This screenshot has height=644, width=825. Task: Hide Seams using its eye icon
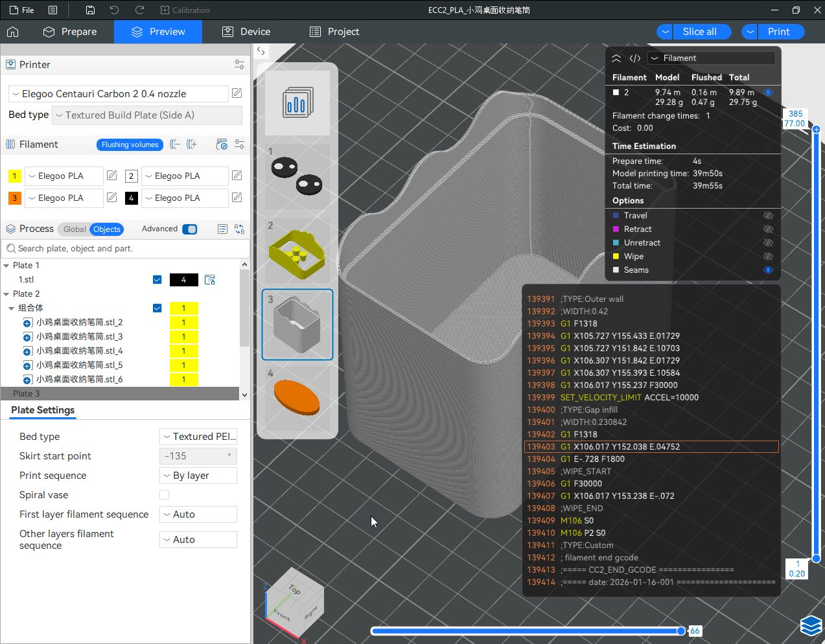point(768,270)
